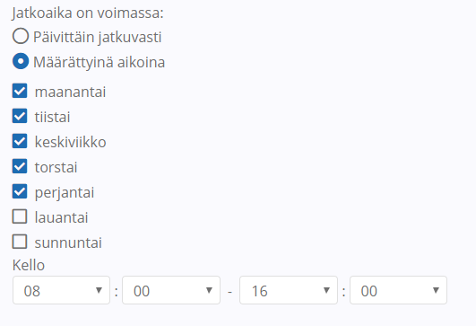Click the Jatkoaika on voimassa heading
The image size is (476, 326).
[88, 13]
